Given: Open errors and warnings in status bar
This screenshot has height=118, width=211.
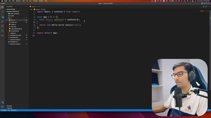Looking at the screenshot, I should click(14, 110).
